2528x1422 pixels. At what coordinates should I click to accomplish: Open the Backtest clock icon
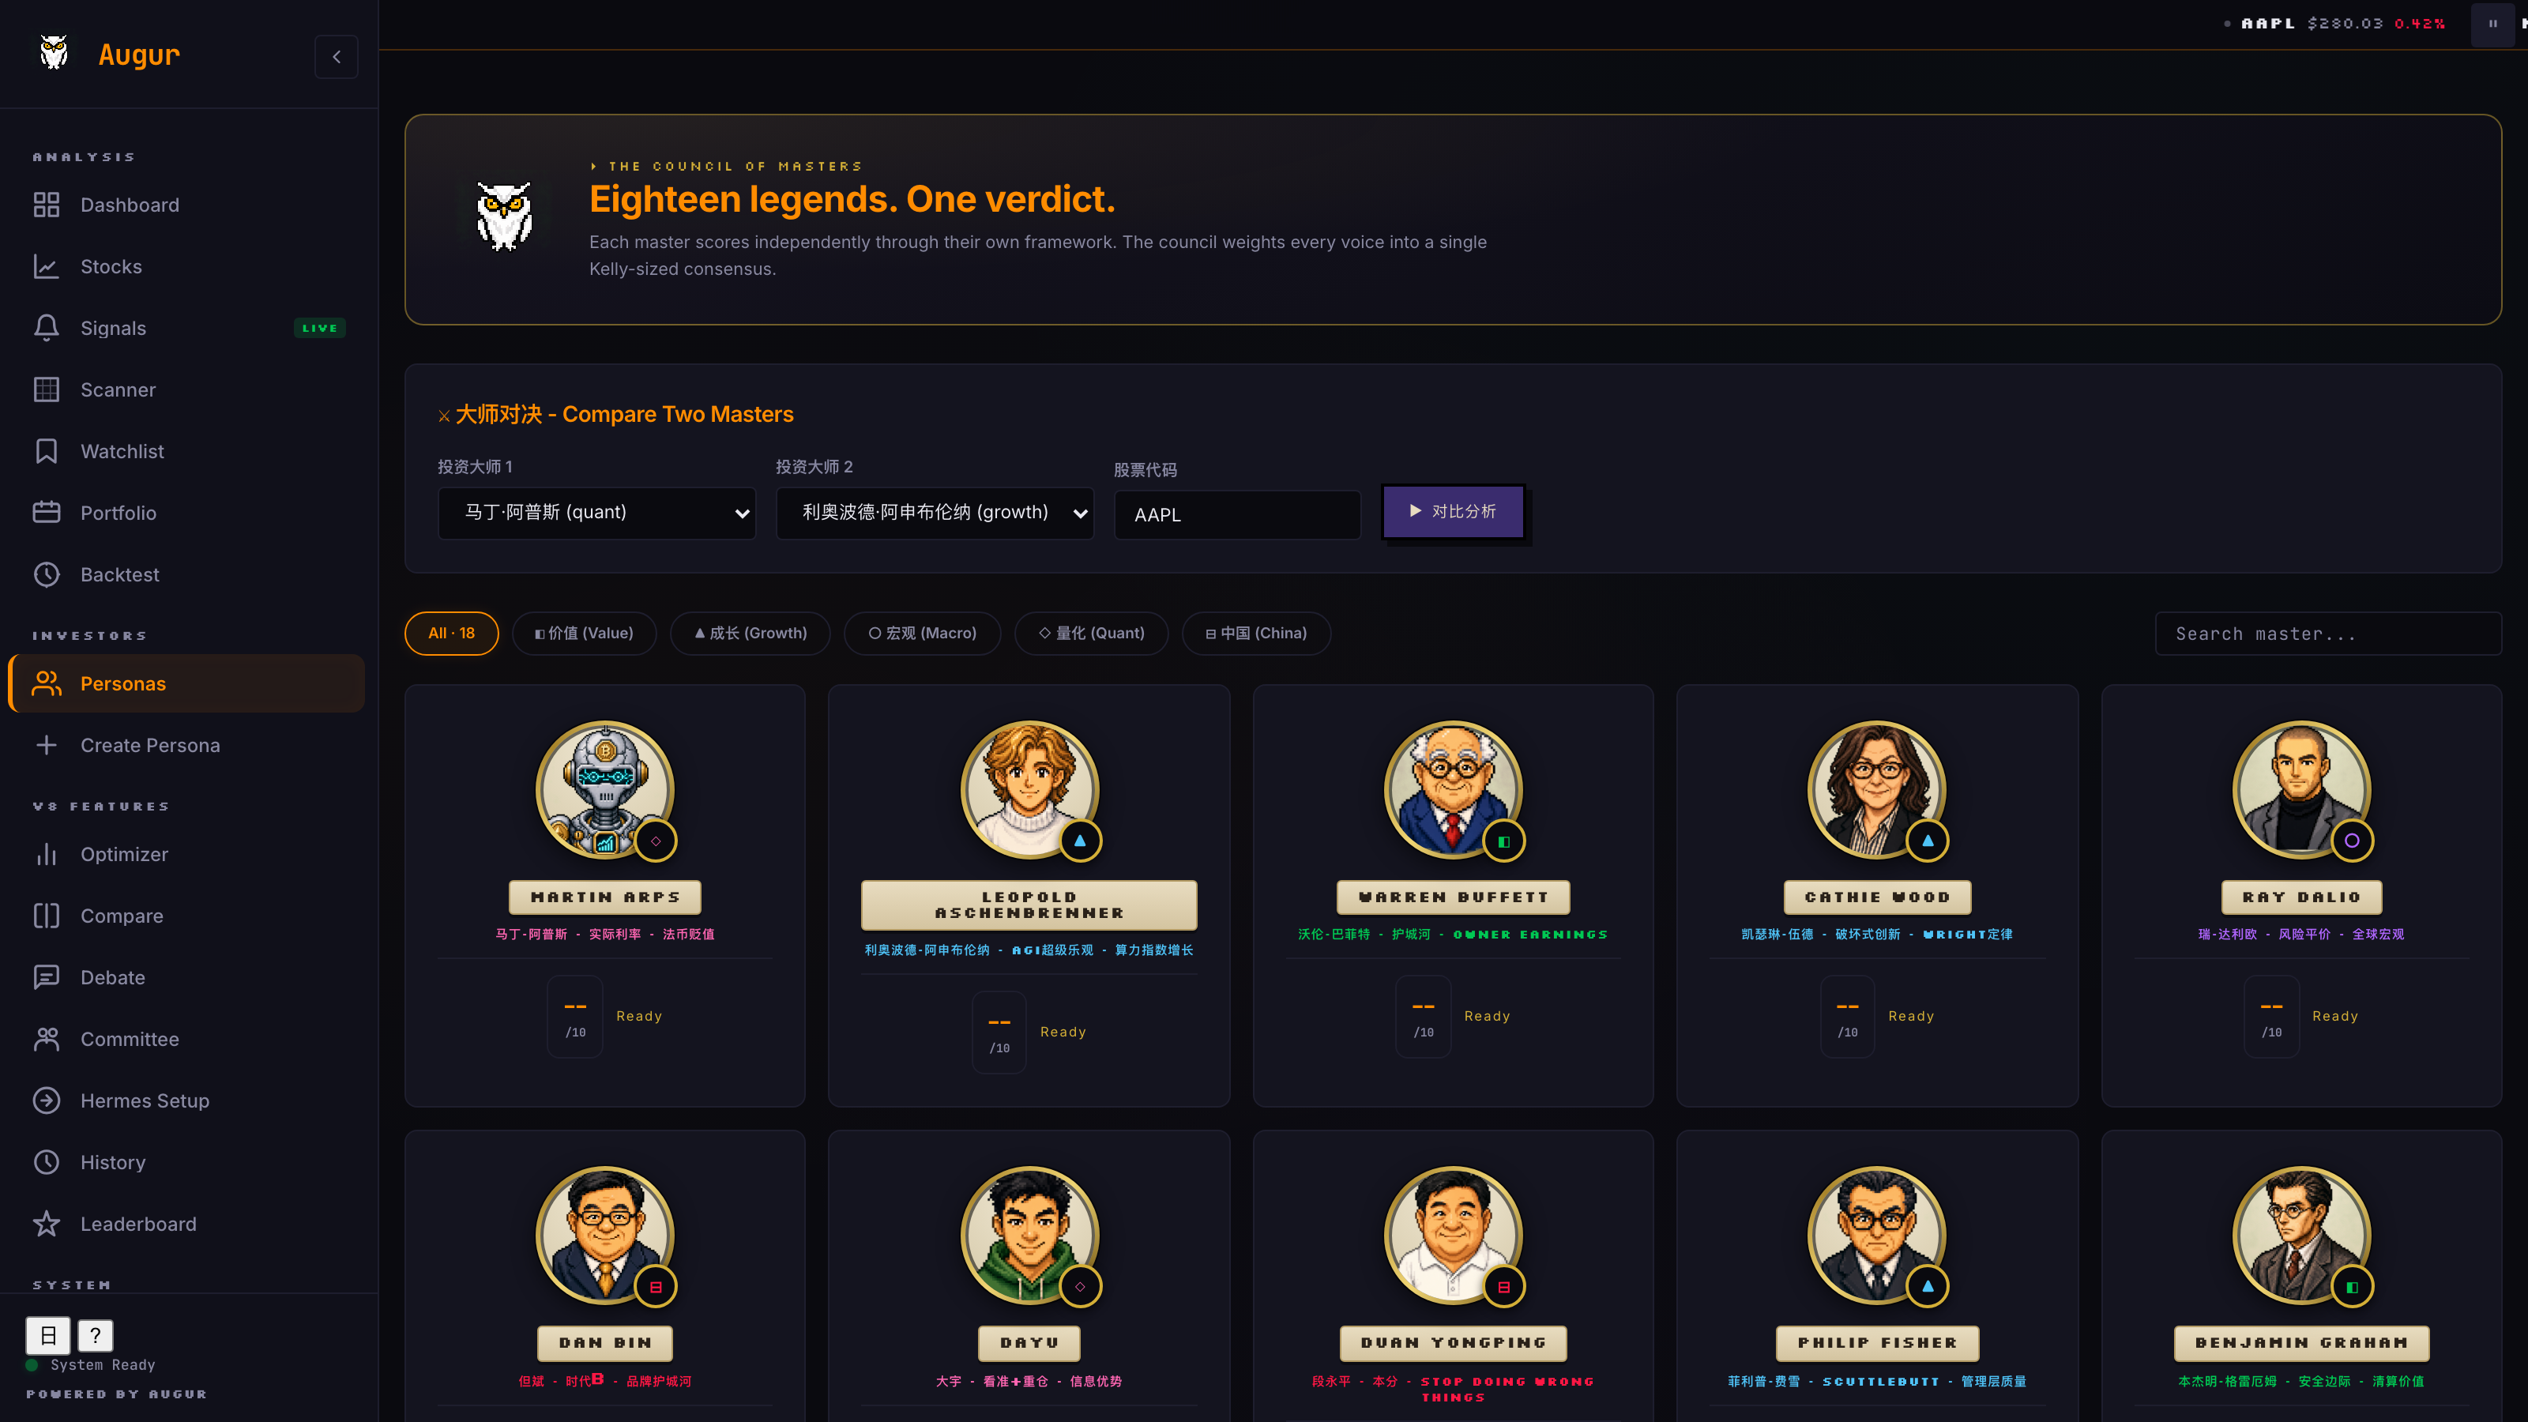(46, 575)
